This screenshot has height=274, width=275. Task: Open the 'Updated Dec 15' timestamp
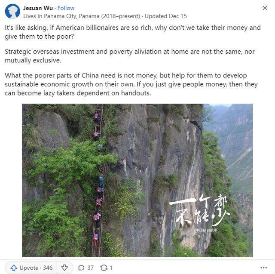pyautogui.click(x=166, y=16)
